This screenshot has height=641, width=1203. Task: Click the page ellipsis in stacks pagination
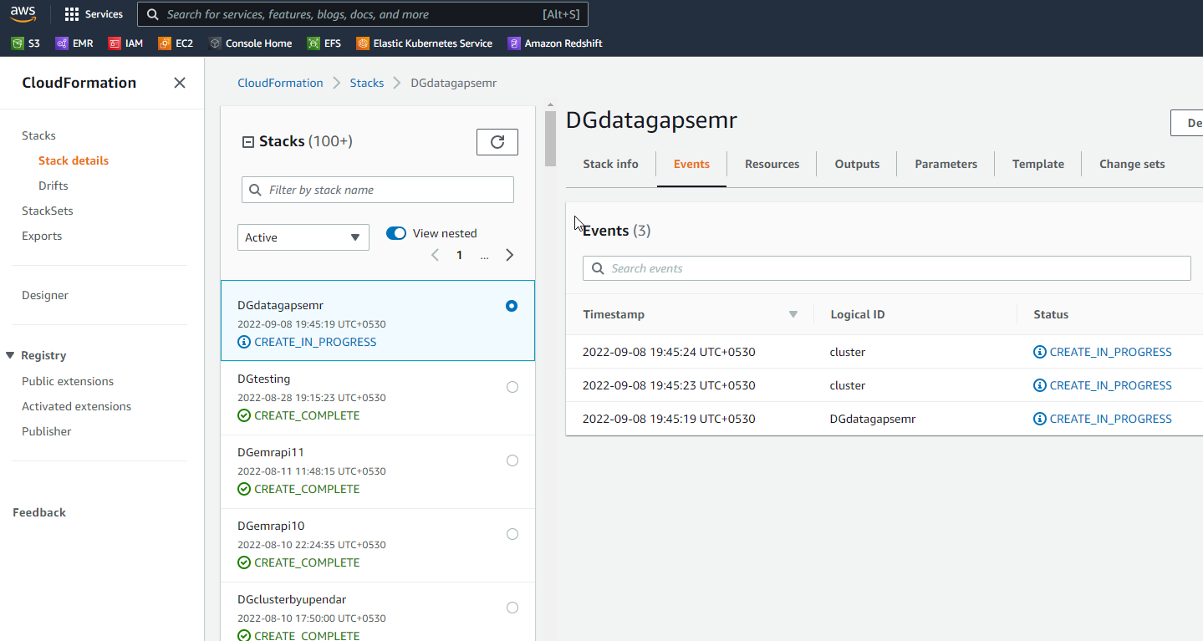484,256
